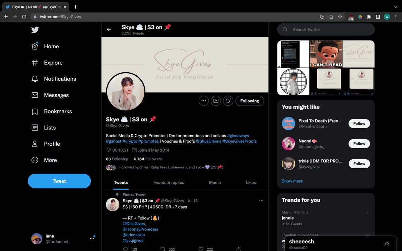
Task: Select the Tweets tab
Action: pyautogui.click(x=121, y=182)
